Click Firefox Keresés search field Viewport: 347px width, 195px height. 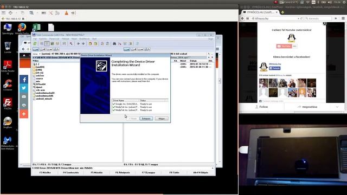tap(318, 18)
